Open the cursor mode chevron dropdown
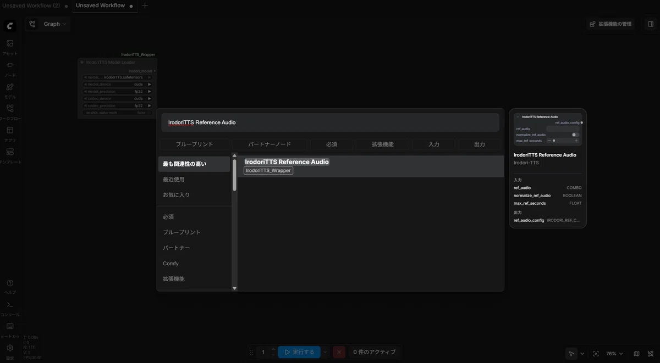Screen dimensions: 660x363 click(582, 354)
